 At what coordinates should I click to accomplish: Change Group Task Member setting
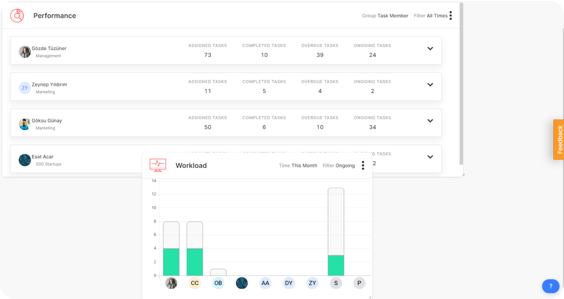point(385,16)
